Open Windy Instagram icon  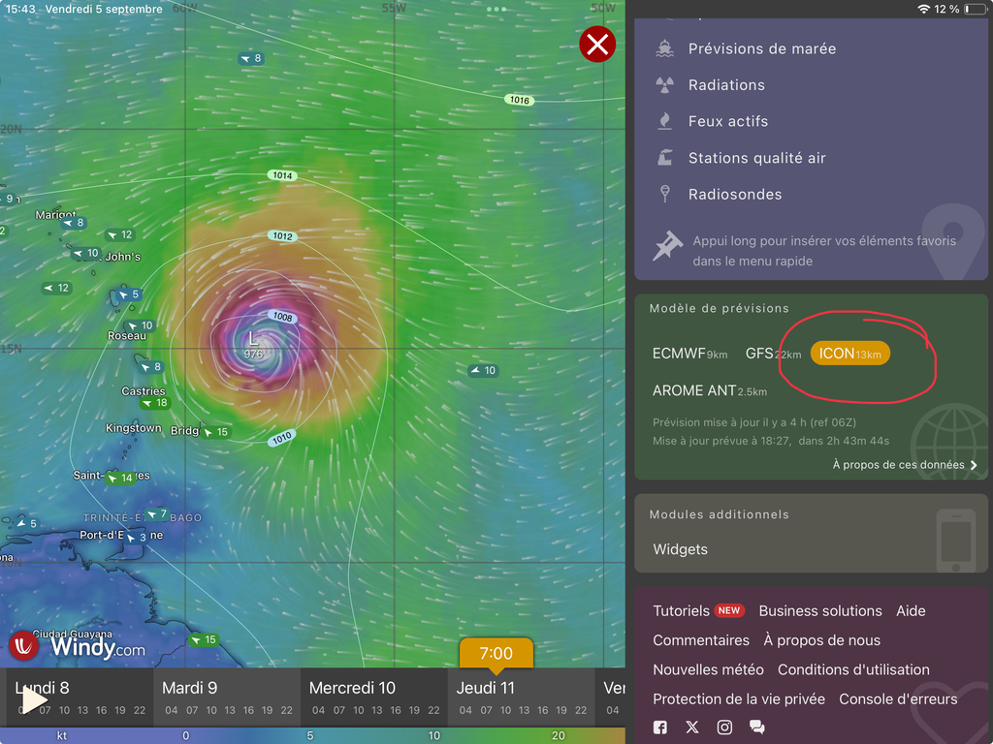click(724, 728)
